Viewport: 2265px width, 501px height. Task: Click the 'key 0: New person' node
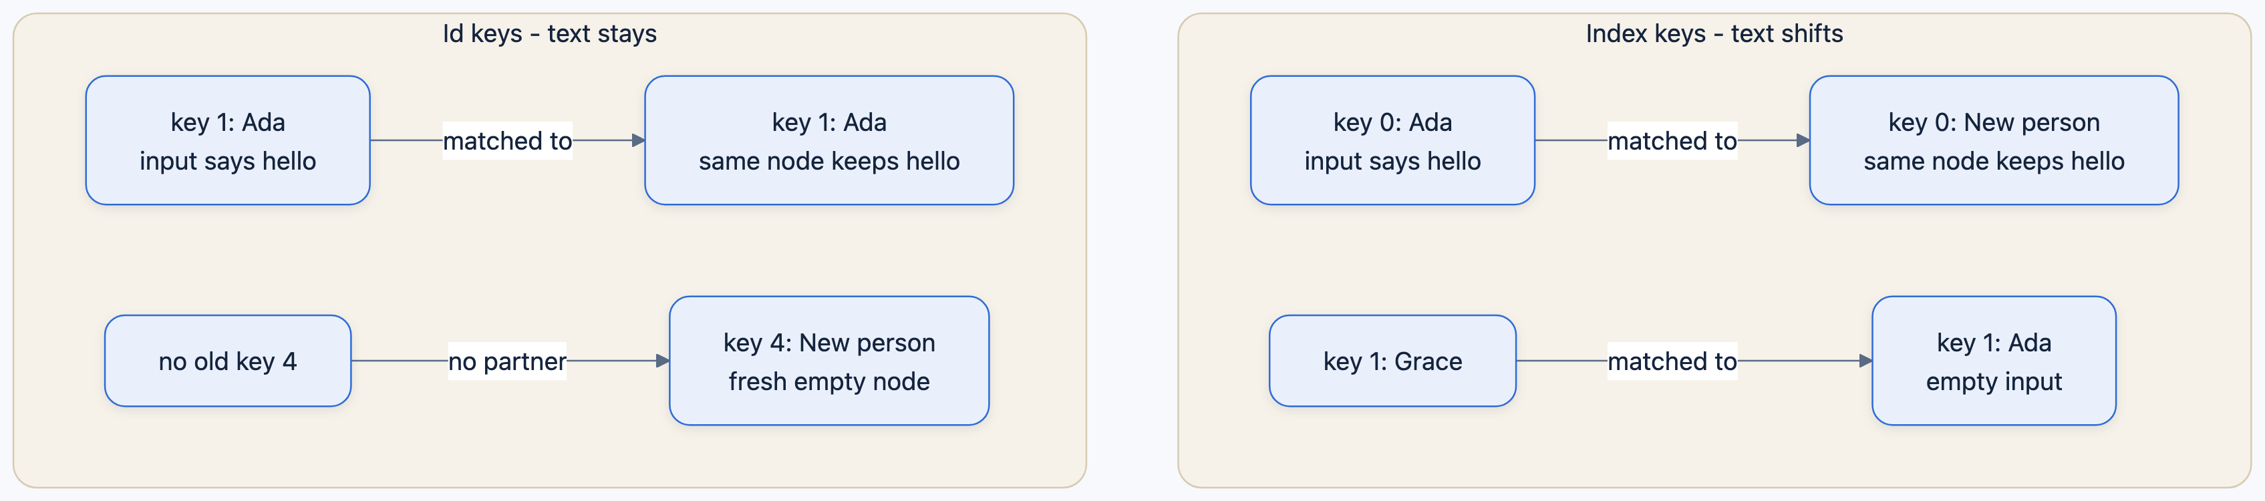(1994, 141)
